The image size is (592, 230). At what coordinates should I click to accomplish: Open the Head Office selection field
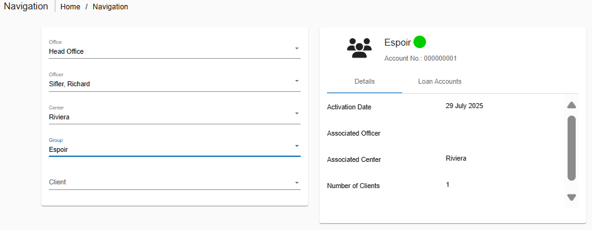click(175, 49)
